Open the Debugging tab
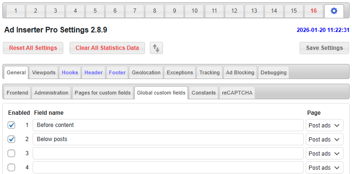352x174 pixels. click(274, 72)
